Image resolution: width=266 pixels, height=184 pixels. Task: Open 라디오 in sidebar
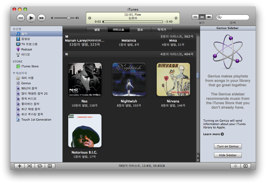[36, 54]
